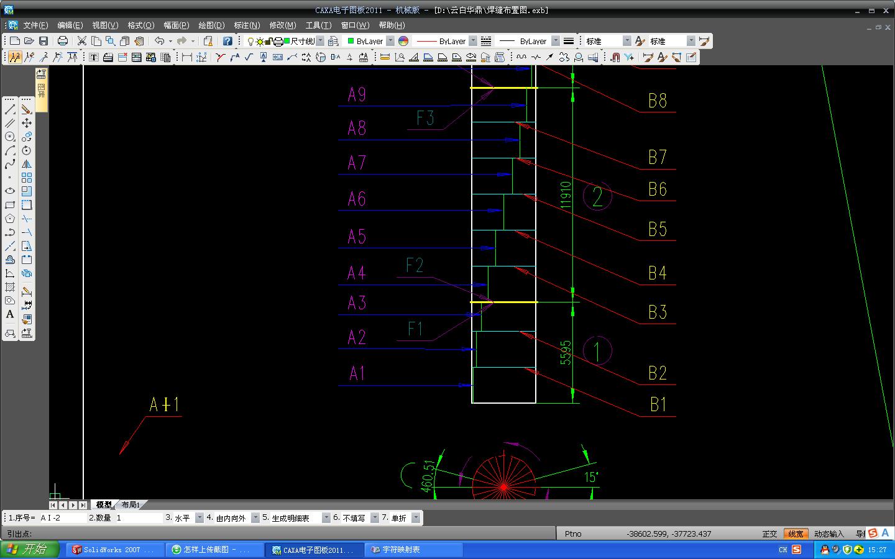Viewport: 895px width, 559px height.
Task: Click the 开始 Start button
Action: 30,550
